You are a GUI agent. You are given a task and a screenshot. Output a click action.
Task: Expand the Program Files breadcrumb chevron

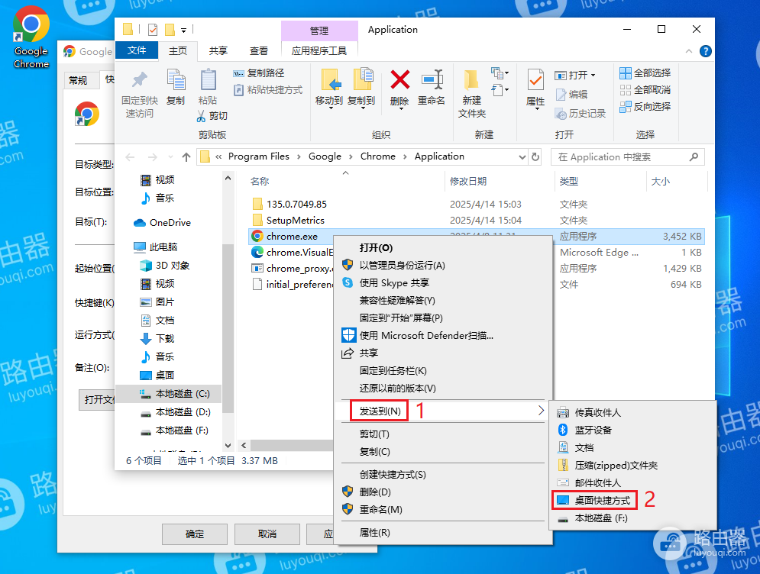point(299,156)
